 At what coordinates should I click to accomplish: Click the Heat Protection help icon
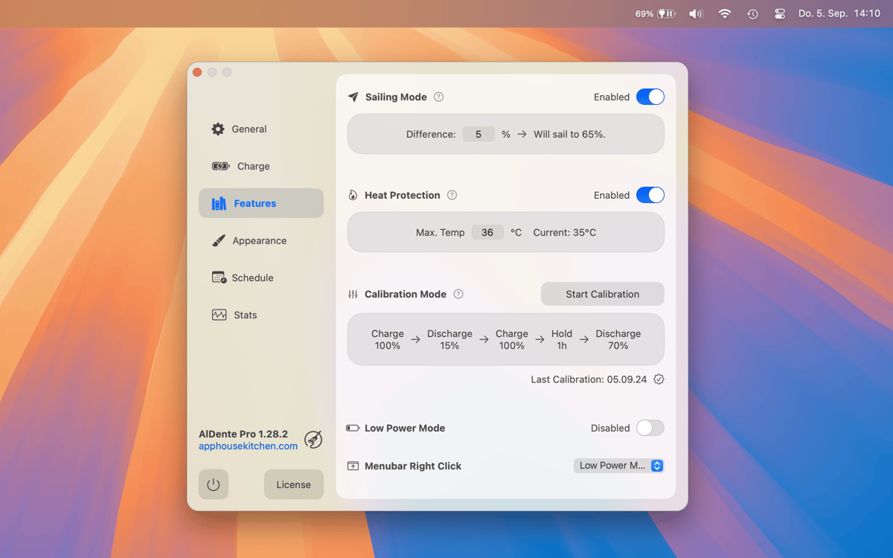pos(452,195)
